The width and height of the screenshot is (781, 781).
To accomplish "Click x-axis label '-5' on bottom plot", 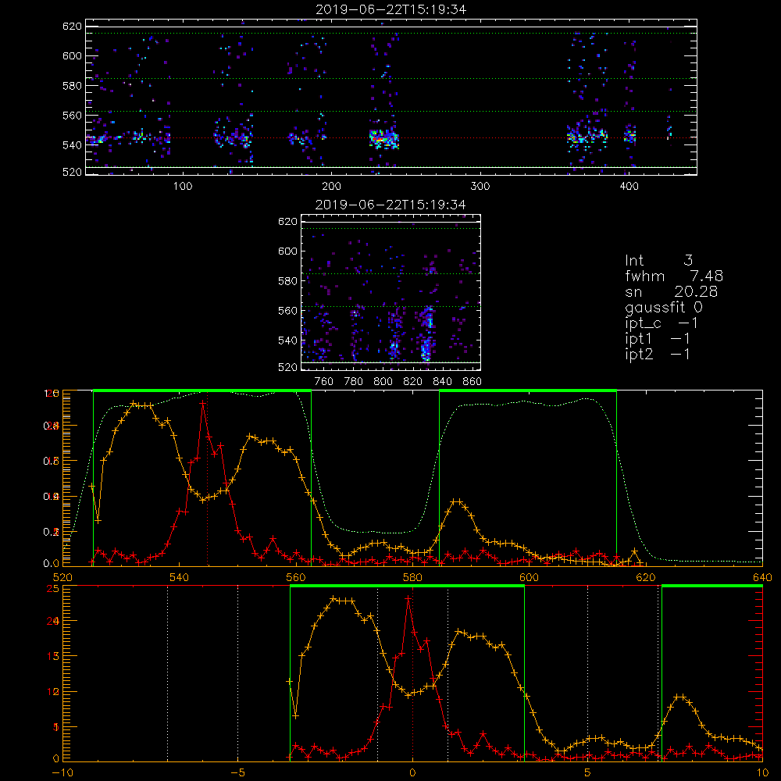I will (x=237, y=772).
